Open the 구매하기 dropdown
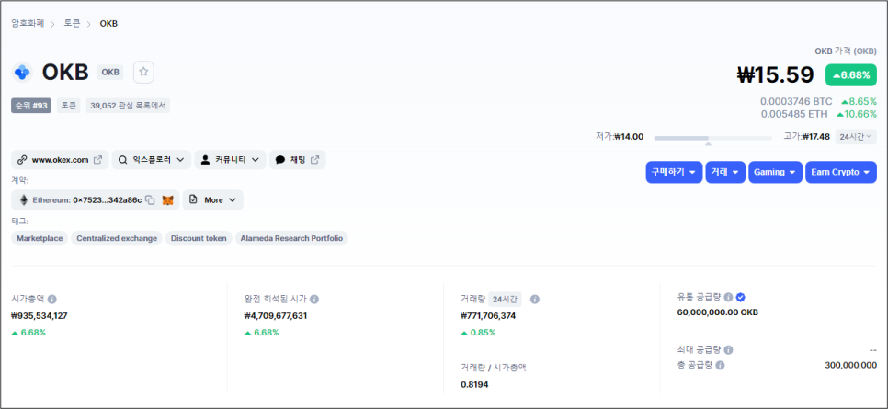Image resolution: width=888 pixels, height=409 pixels. coord(674,172)
